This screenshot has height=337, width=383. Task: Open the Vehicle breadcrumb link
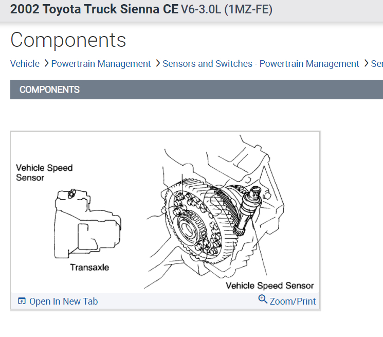tap(25, 64)
